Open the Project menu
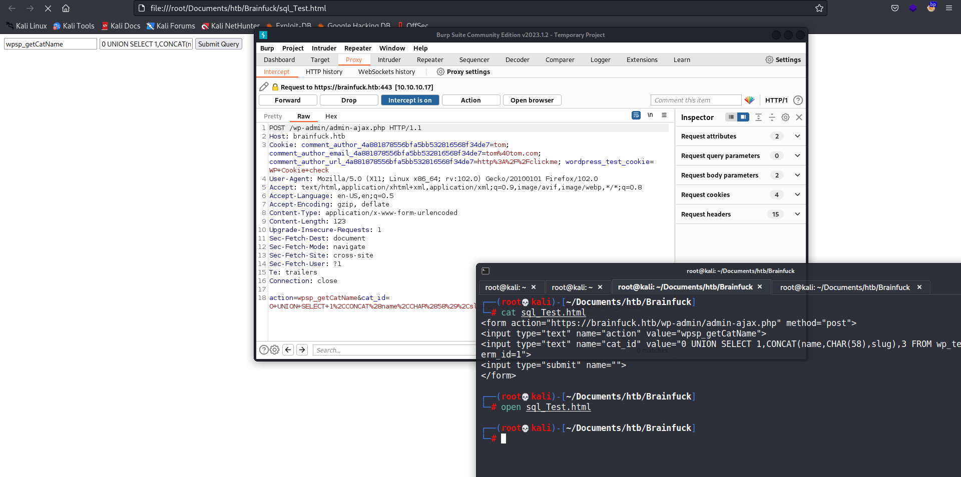The width and height of the screenshot is (961, 477). pos(293,48)
